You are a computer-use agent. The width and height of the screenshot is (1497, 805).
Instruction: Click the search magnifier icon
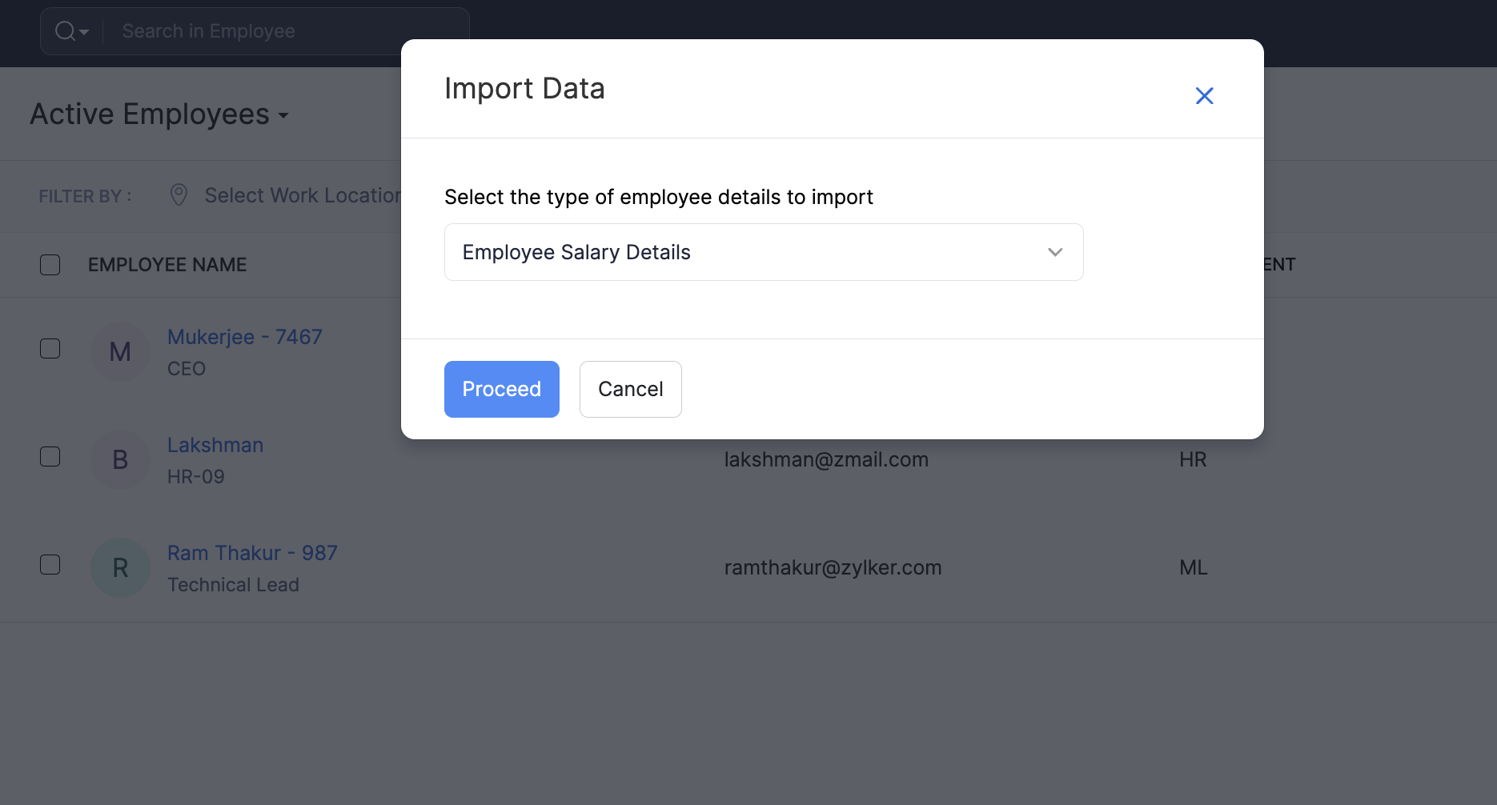click(64, 30)
